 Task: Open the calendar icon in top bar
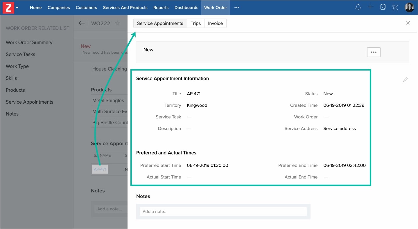click(383, 8)
